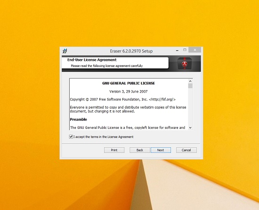
Task: Click the Eraser 6.2.0.2970 Setup title bar
Action: coord(131,51)
